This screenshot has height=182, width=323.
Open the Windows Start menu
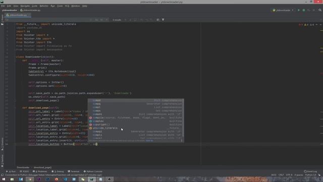coord(4,179)
